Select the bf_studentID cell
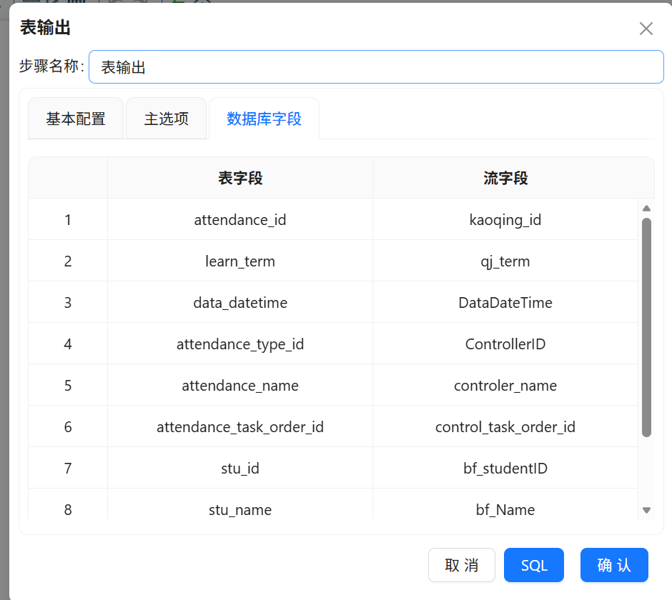672x600 pixels. [505, 468]
